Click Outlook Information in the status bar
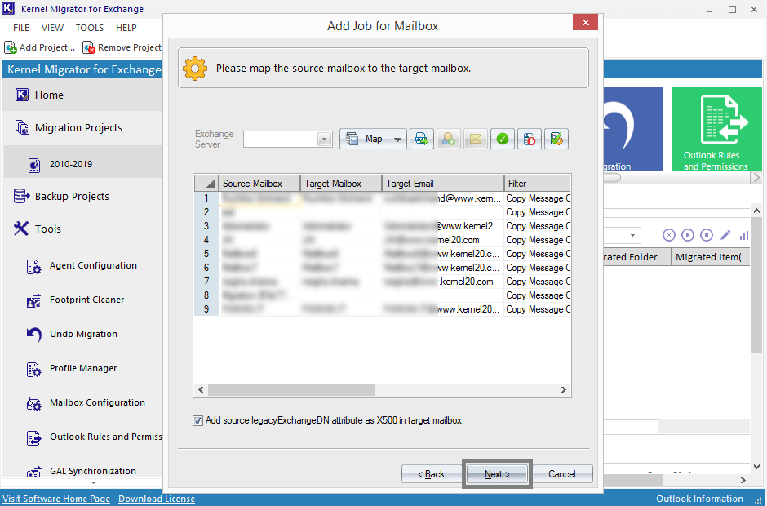 pyautogui.click(x=699, y=499)
